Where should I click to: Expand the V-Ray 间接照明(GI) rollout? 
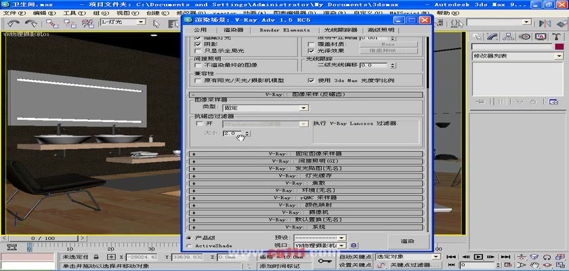[305, 161]
